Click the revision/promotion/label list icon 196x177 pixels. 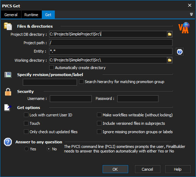8,75
